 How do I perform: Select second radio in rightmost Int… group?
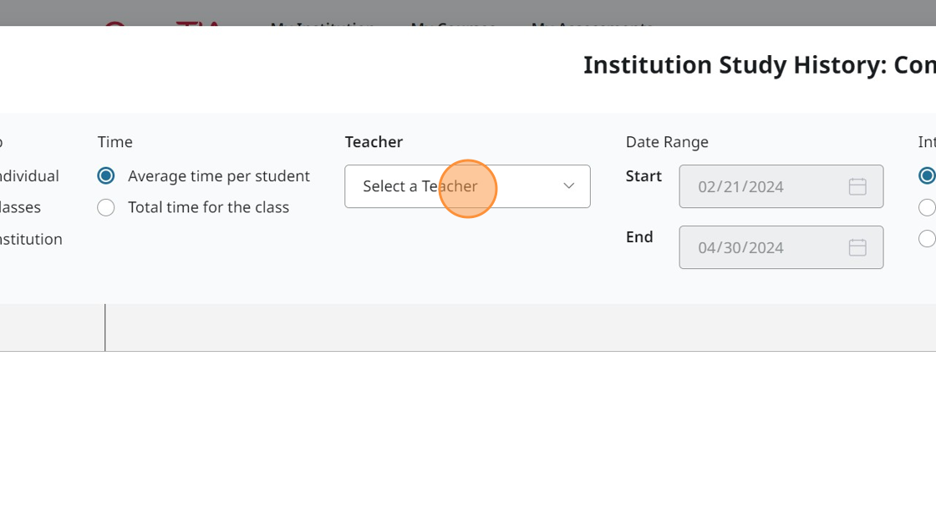(x=926, y=207)
